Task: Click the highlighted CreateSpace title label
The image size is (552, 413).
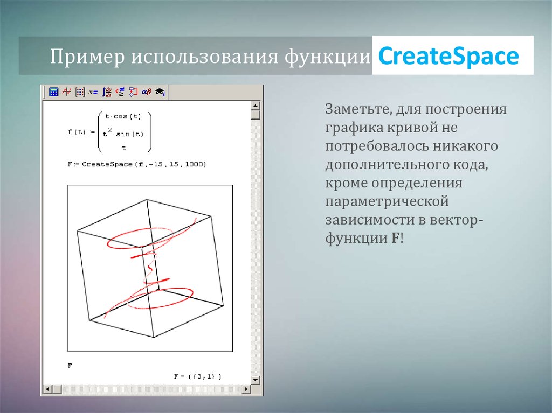Action: [449, 55]
